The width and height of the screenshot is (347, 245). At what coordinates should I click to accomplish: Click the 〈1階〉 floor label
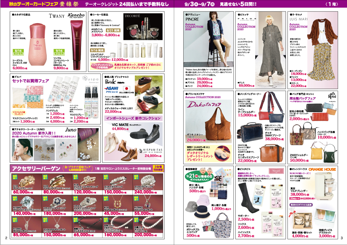pyautogui.click(x=332, y=4)
